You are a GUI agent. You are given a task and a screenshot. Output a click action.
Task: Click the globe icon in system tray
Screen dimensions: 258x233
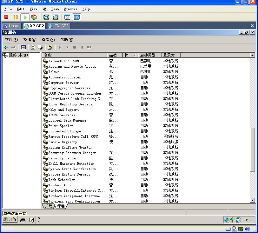227,220
